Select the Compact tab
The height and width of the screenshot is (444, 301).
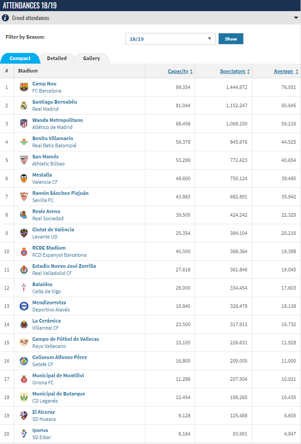coord(20,58)
